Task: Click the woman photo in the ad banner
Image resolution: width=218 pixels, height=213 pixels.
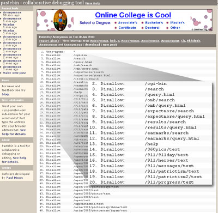Action: tap(60, 20)
